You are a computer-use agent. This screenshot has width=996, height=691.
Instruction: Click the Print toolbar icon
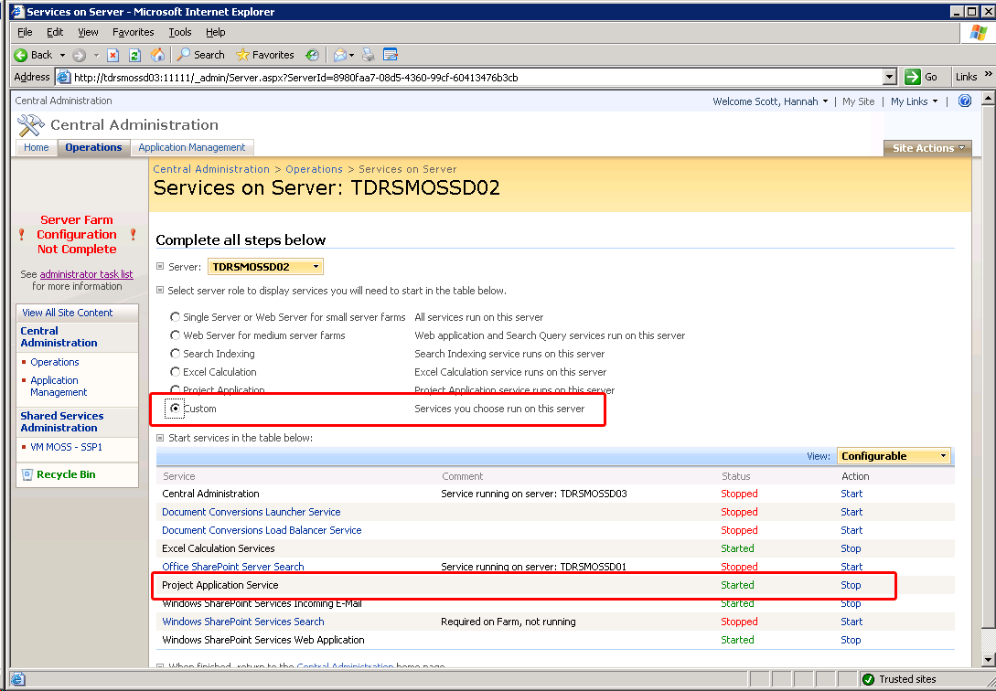tap(369, 55)
